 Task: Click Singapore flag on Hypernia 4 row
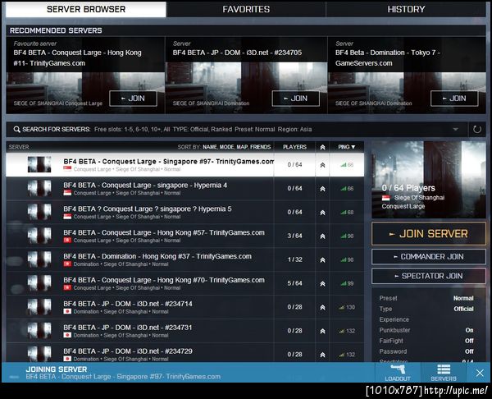click(67, 193)
